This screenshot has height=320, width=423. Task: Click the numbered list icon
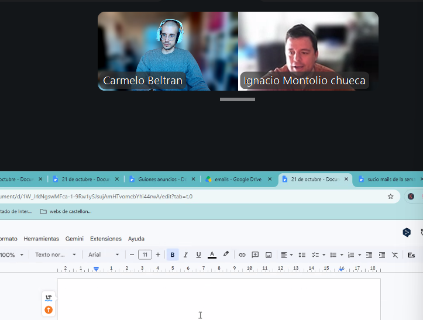pos(351,254)
